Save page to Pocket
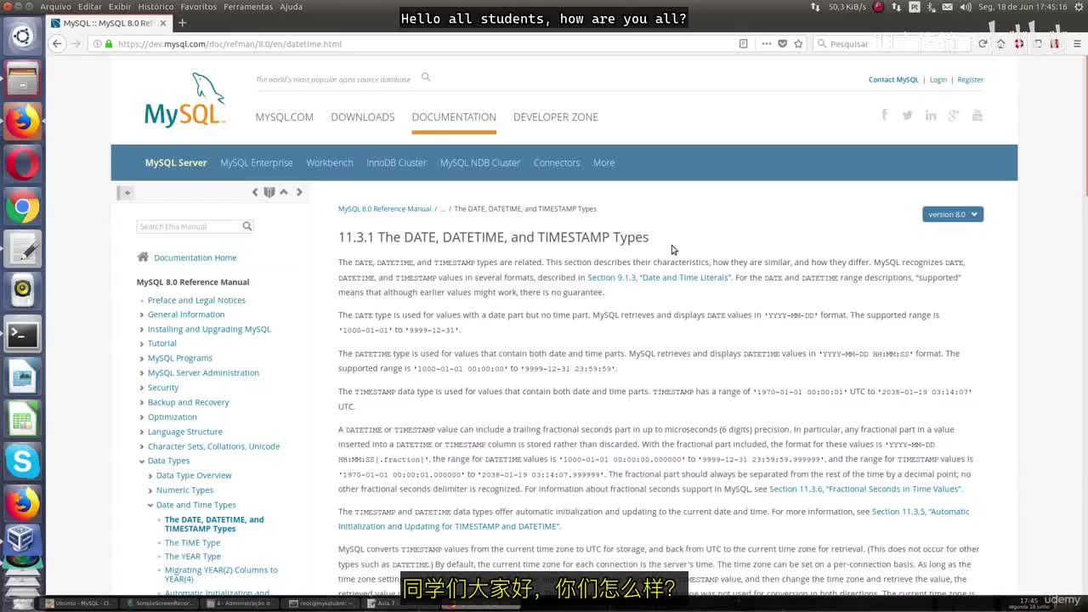Image resolution: width=1088 pixels, height=612 pixels. tap(782, 43)
